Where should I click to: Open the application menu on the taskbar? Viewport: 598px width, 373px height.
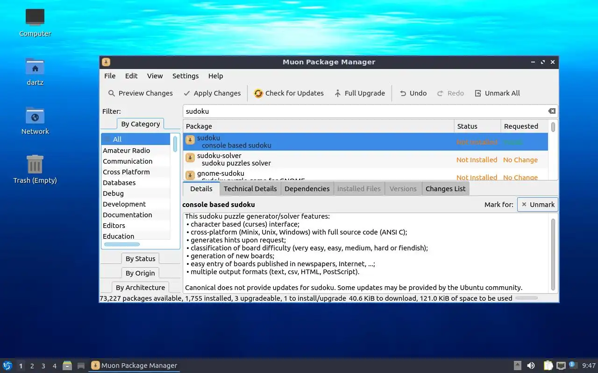pos(7,366)
